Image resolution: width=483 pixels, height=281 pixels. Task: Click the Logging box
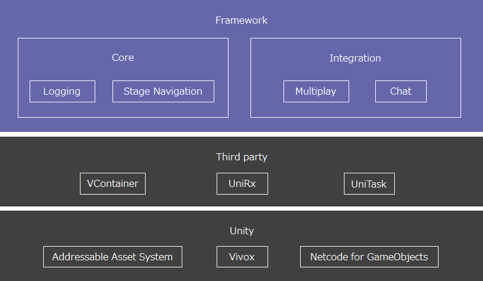pyautogui.click(x=62, y=92)
